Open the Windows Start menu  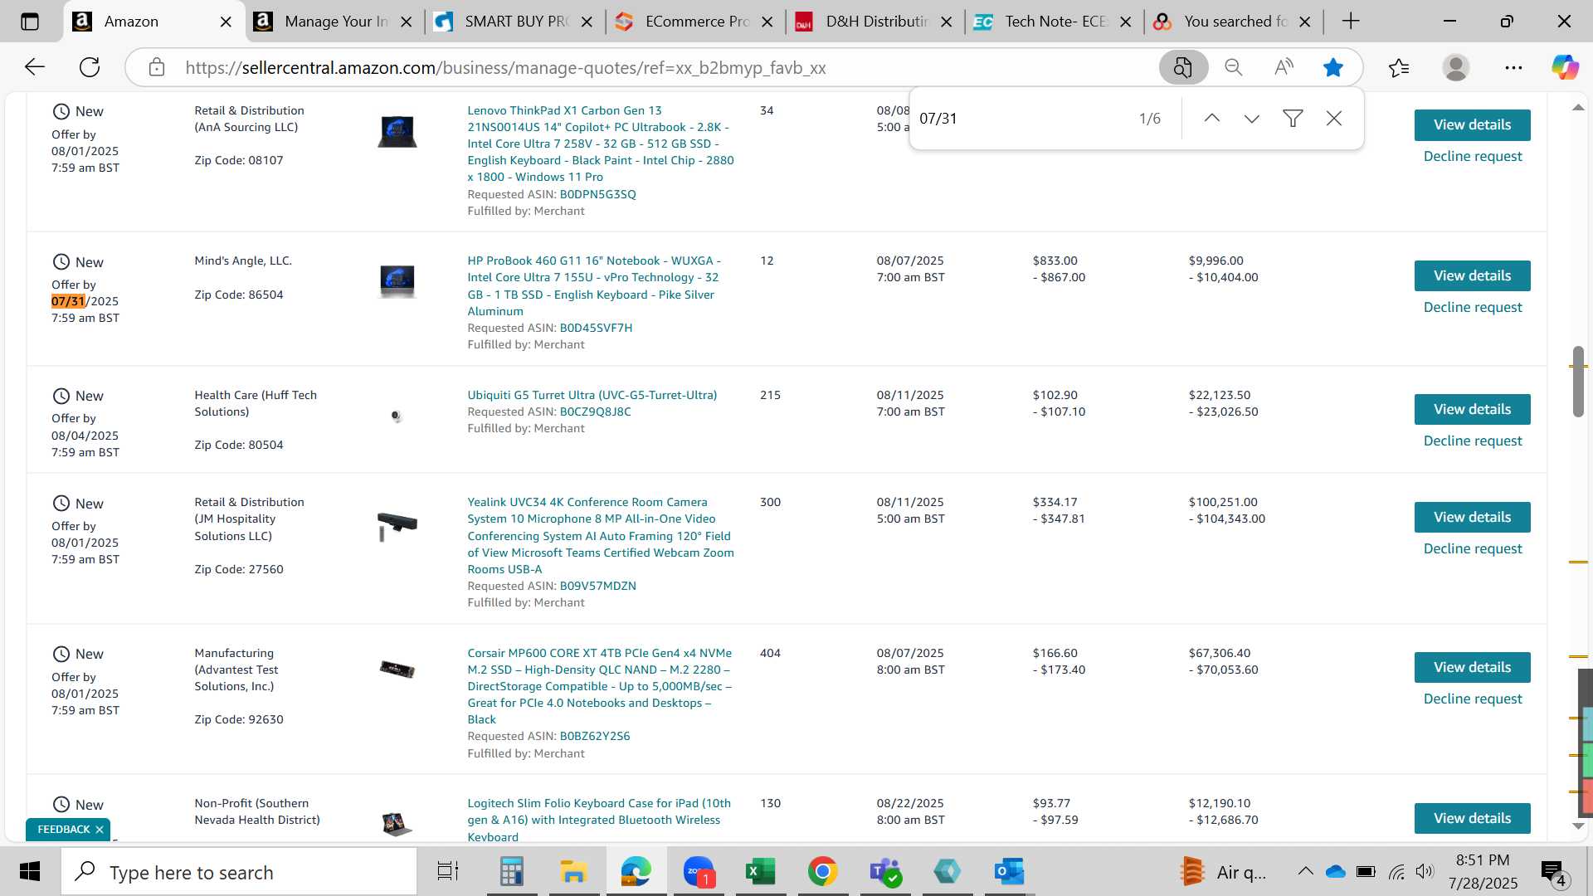coord(30,872)
